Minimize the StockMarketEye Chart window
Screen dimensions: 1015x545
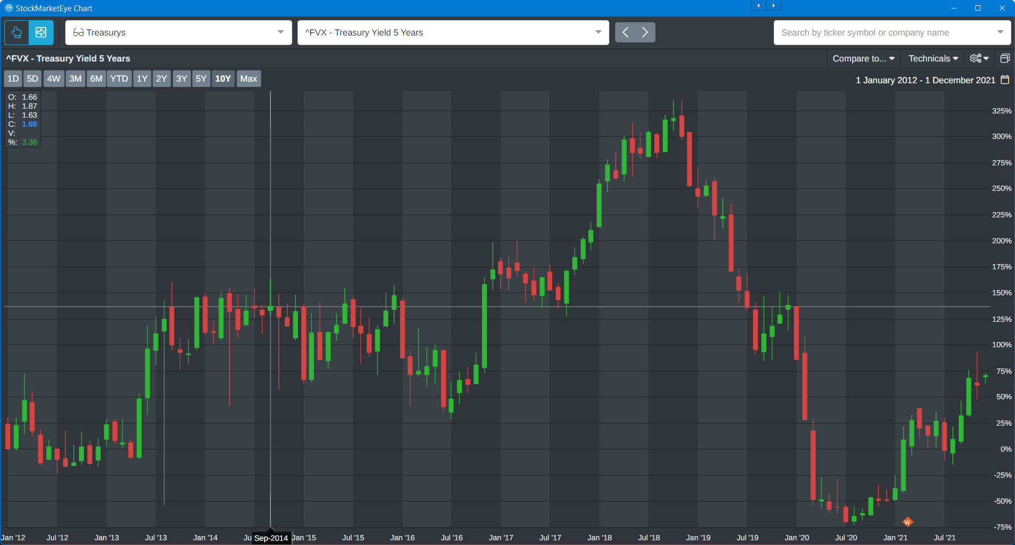(x=953, y=8)
